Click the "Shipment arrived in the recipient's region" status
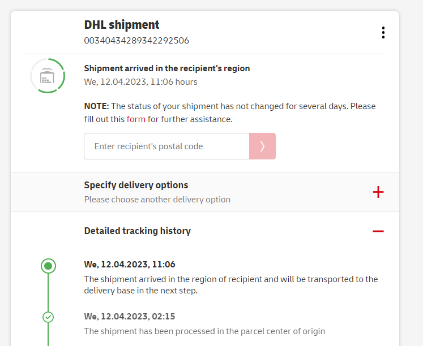 pyautogui.click(x=167, y=68)
